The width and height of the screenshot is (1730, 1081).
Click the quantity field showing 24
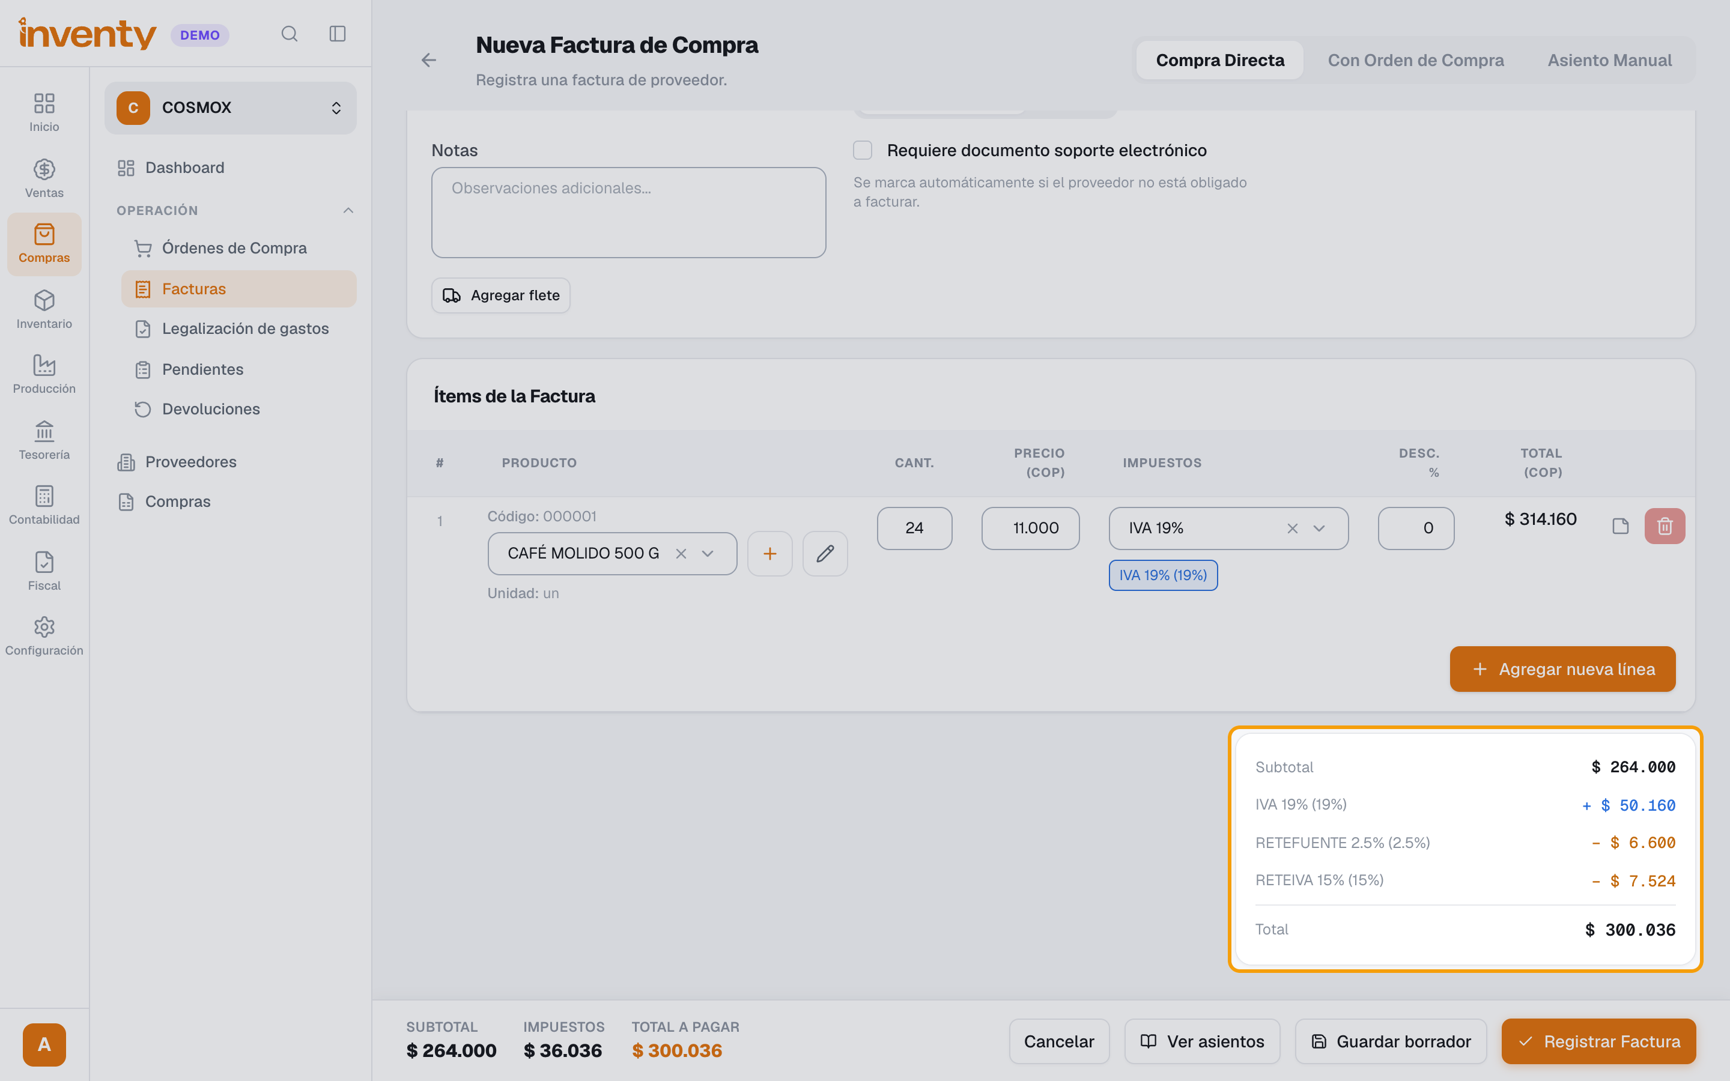[x=914, y=528]
